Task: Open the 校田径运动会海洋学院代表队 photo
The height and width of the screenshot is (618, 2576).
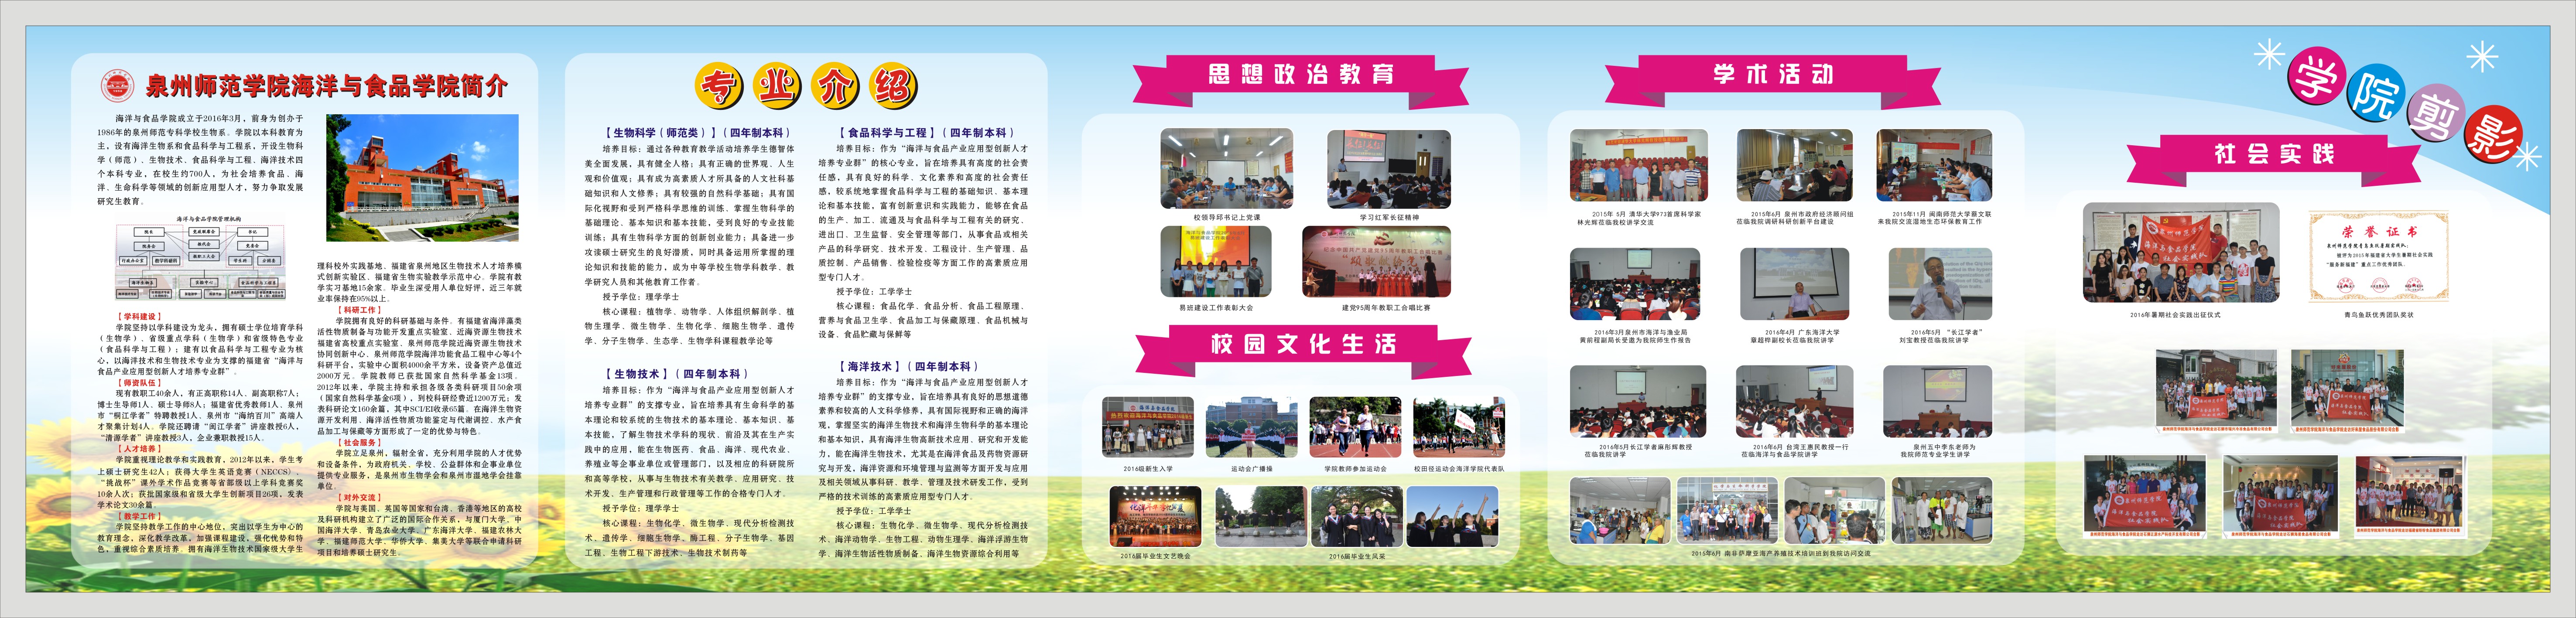Action: click(1458, 428)
